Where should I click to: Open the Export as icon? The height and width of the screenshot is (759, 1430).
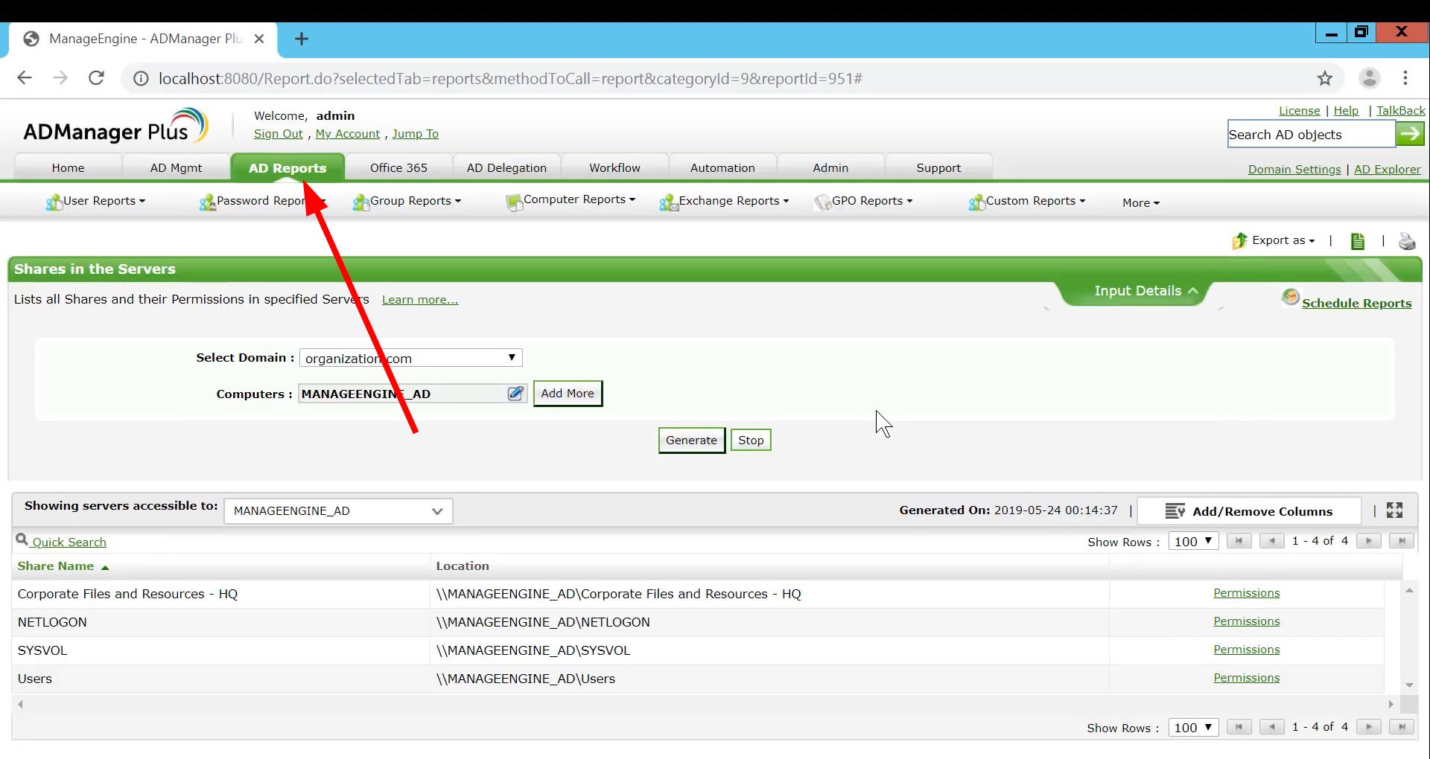(x=1239, y=240)
